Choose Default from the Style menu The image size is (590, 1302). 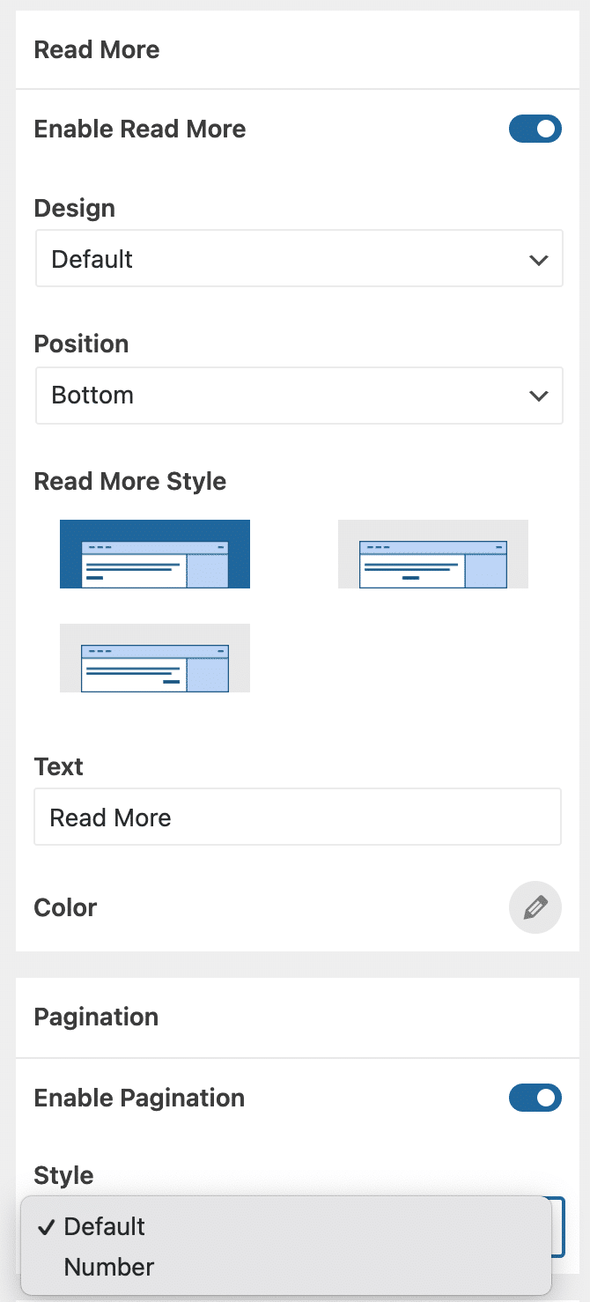[x=105, y=1226]
